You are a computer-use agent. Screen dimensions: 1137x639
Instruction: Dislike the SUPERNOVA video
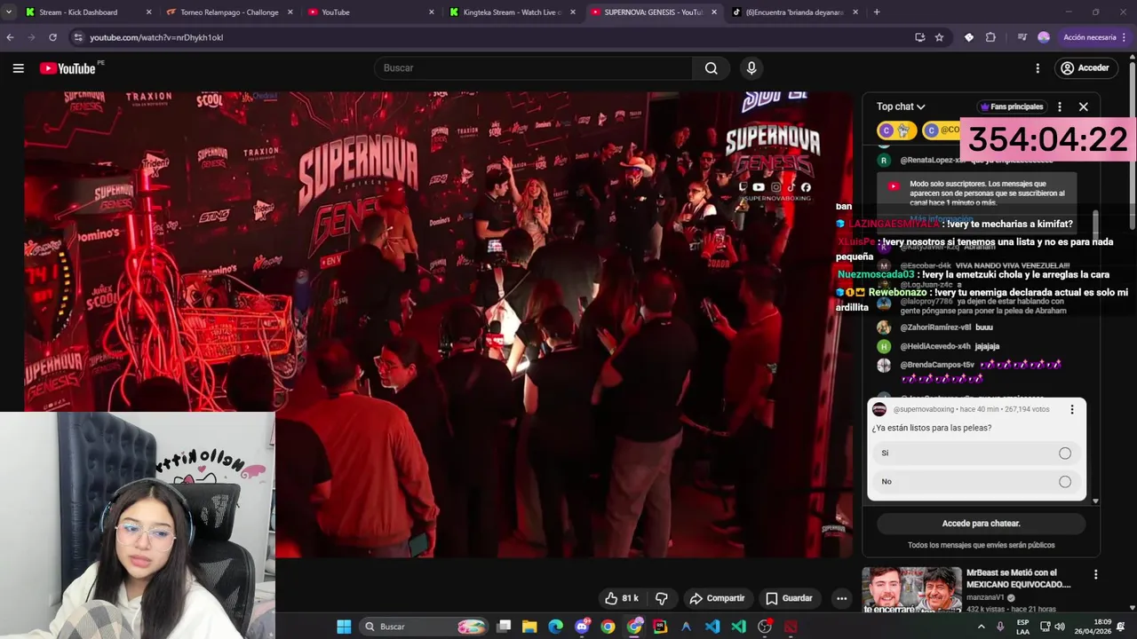click(x=662, y=598)
